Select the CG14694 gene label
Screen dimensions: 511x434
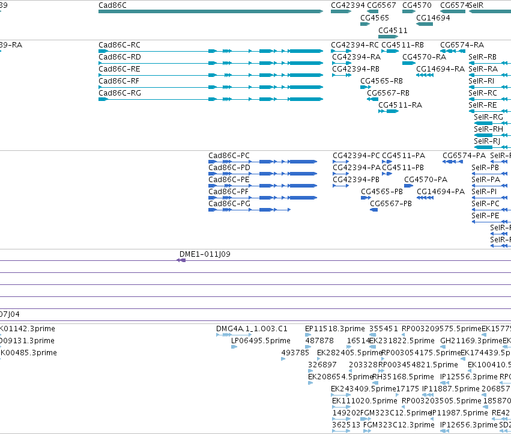pyautogui.click(x=433, y=17)
